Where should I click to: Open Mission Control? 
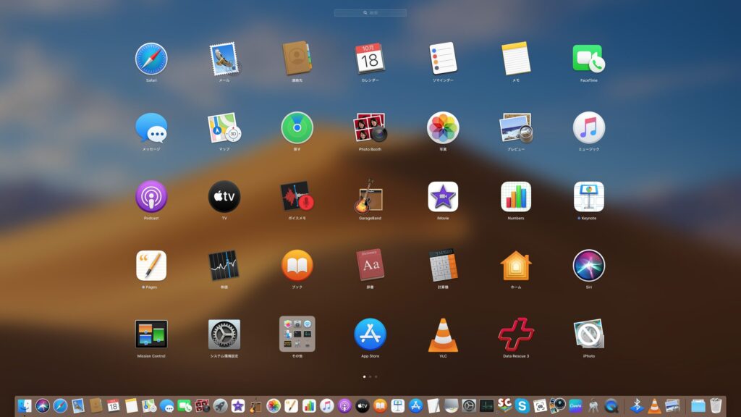[x=151, y=334]
